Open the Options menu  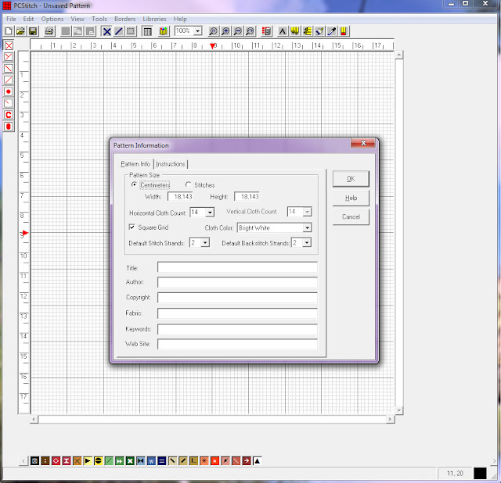click(52, 19)
